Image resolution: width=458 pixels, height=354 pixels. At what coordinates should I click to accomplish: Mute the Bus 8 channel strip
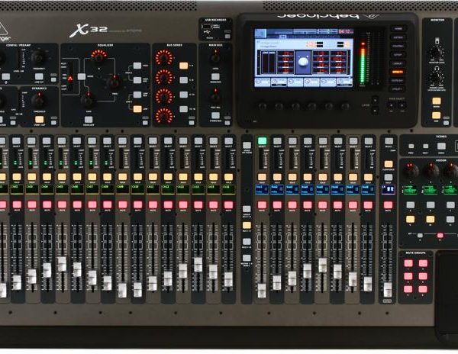pyautogui.click(x=368, y=204)
